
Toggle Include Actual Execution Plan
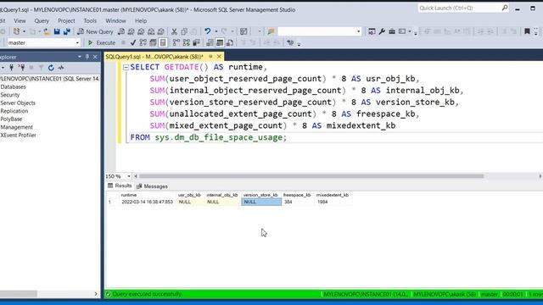[176, 42]
